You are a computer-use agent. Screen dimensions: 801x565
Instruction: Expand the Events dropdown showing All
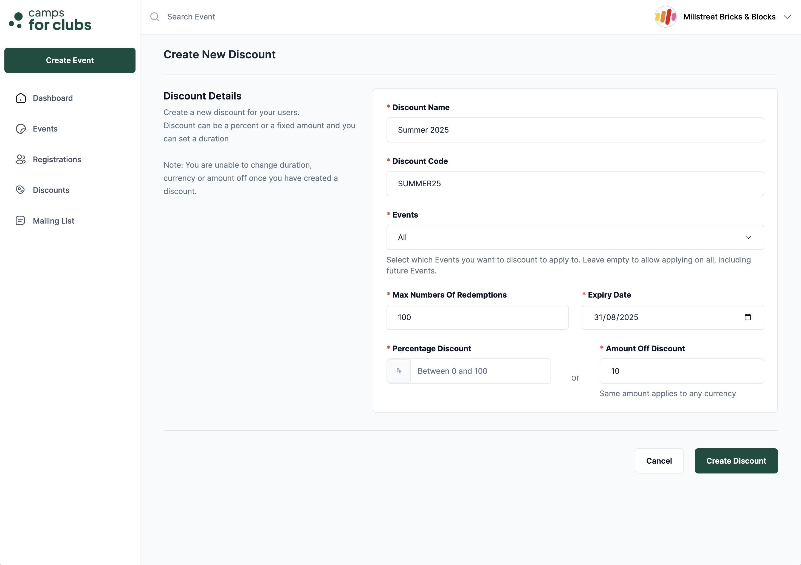575,237
